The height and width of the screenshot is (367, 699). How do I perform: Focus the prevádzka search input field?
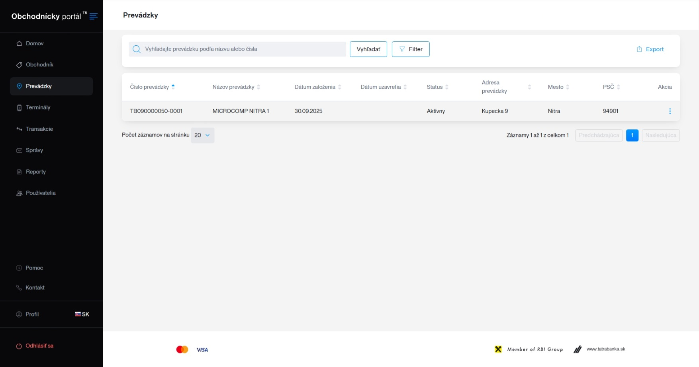[x=243, y=49]
